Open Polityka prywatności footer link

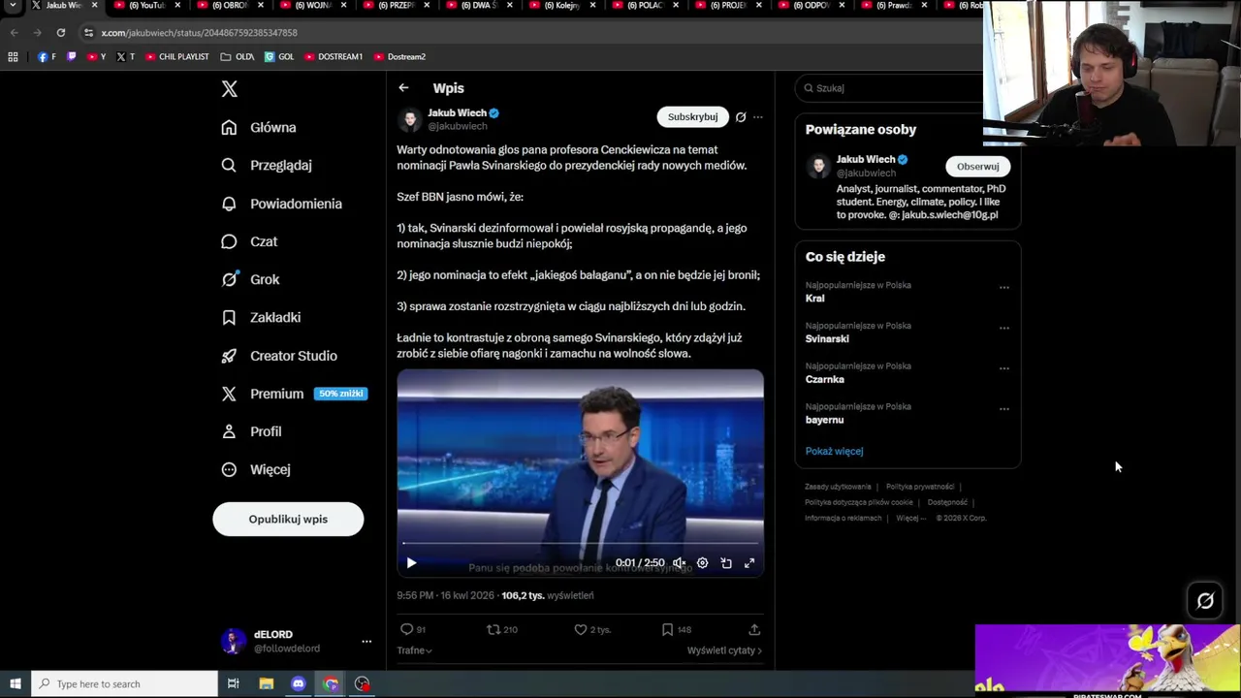pyautogui.click(x=920, y=487)
